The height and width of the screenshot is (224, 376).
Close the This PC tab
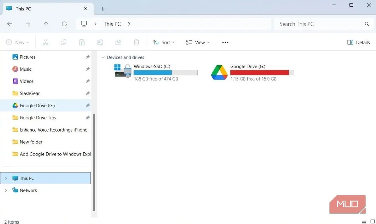click(85, 9)
